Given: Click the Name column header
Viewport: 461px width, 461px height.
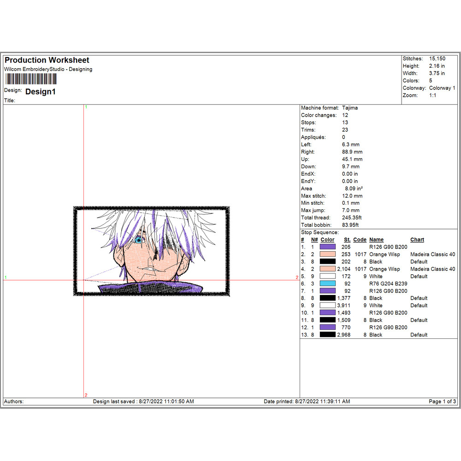Looking at the screenshot, I should coord(376,240).
